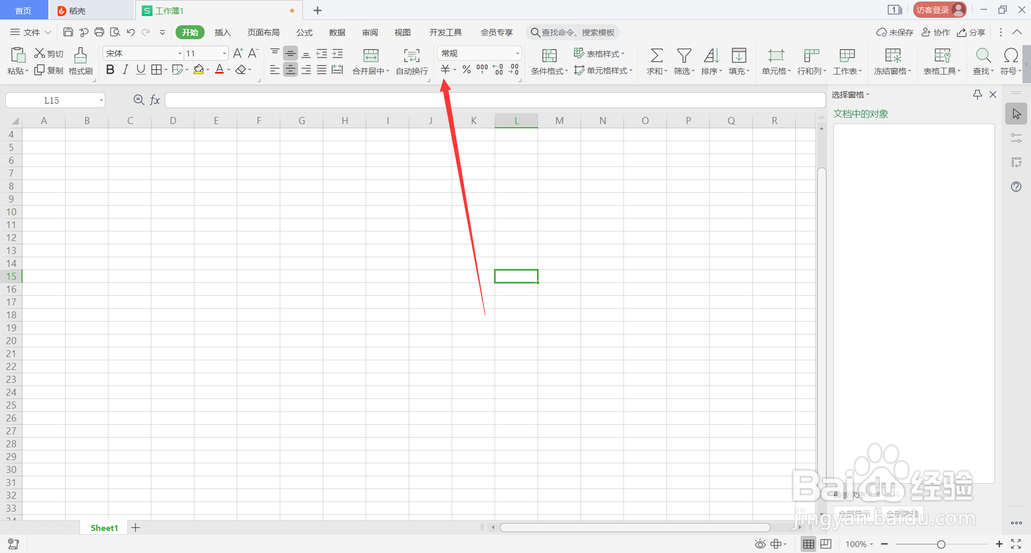The width and height of the screenshot is (1031, 553).
Task: Apply currency number format icon
Action: tap(446, 69)
